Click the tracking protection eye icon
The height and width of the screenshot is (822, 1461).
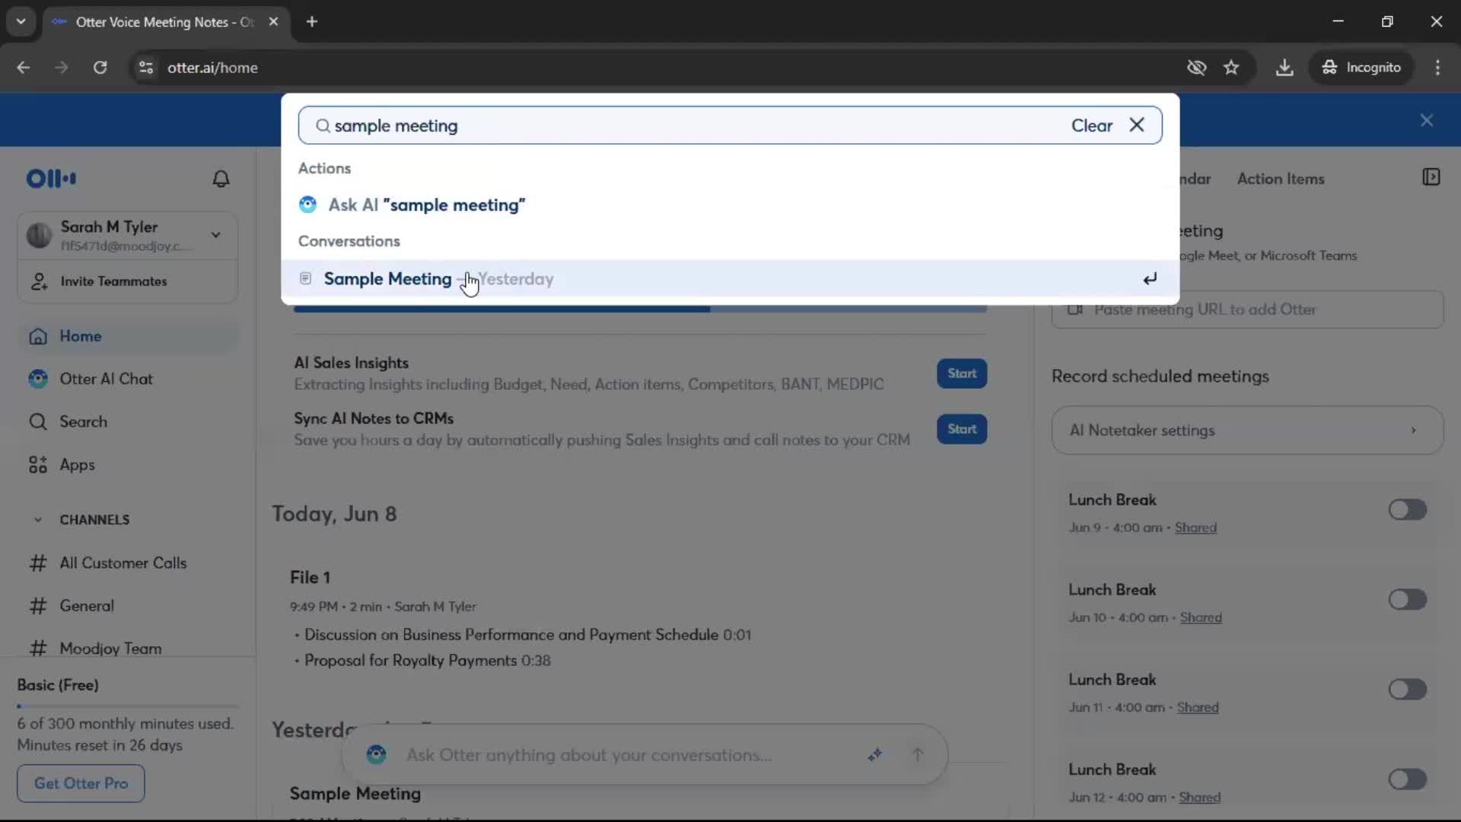(1197, 68)
